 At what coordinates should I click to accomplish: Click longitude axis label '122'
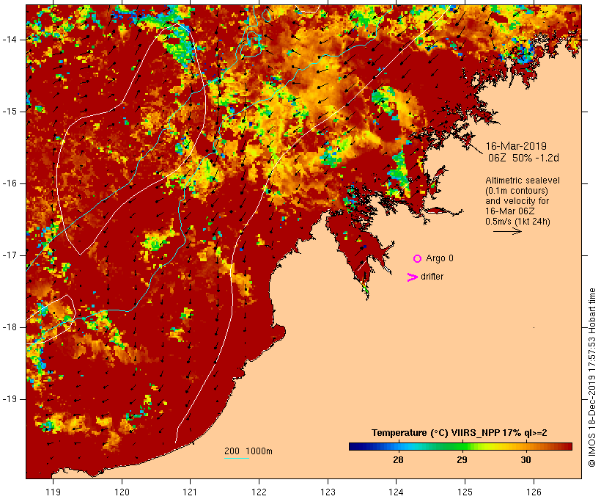[x=259, y=492]
